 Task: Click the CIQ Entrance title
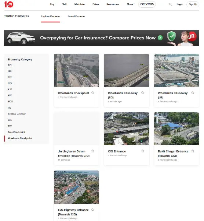pyautogui.click(x=117, y=151)
